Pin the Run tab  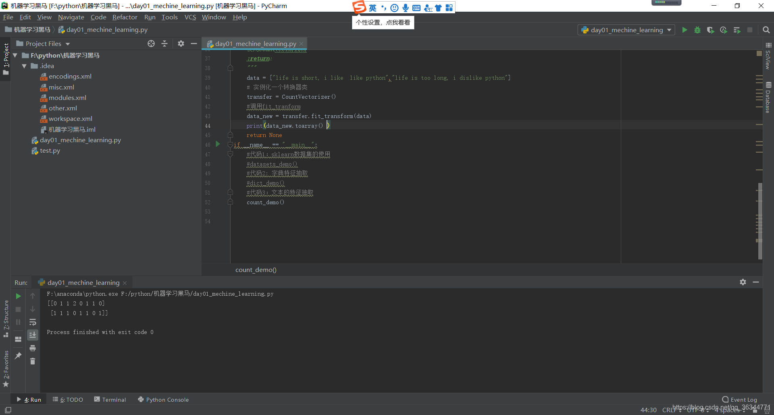tap(18, 355)
